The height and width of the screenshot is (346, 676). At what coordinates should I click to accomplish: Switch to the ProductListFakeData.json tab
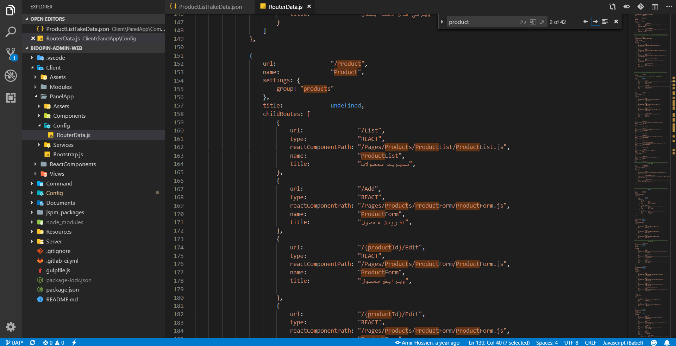point(211,6)
